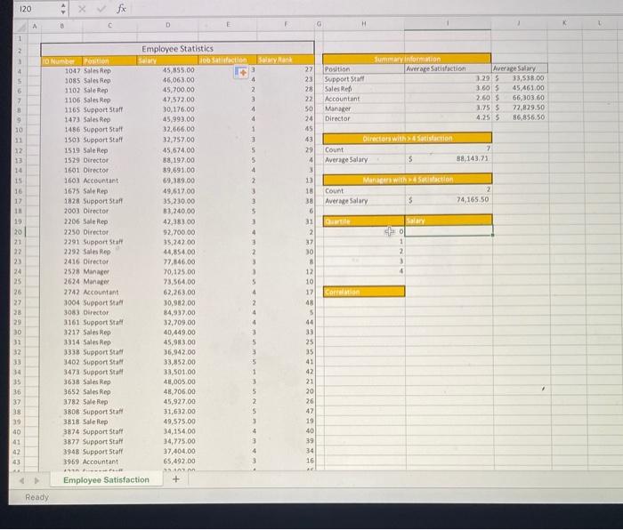Click the Average Salary header in column J
The width and height of the screenshot is (623, 530).
click(519, 68)
